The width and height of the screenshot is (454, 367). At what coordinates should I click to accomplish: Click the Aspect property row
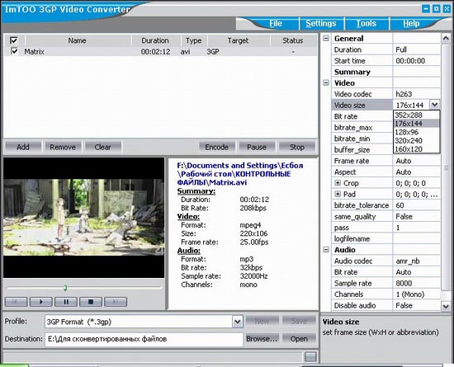386,172
